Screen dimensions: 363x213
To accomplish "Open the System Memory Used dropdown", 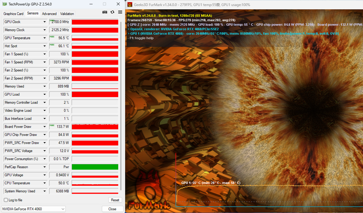I will point(45,191).
